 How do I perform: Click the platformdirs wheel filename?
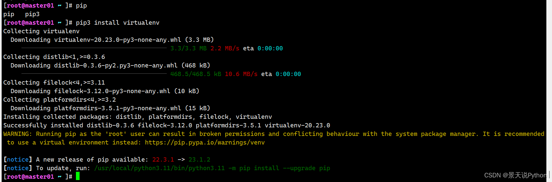tap(118, 108)
